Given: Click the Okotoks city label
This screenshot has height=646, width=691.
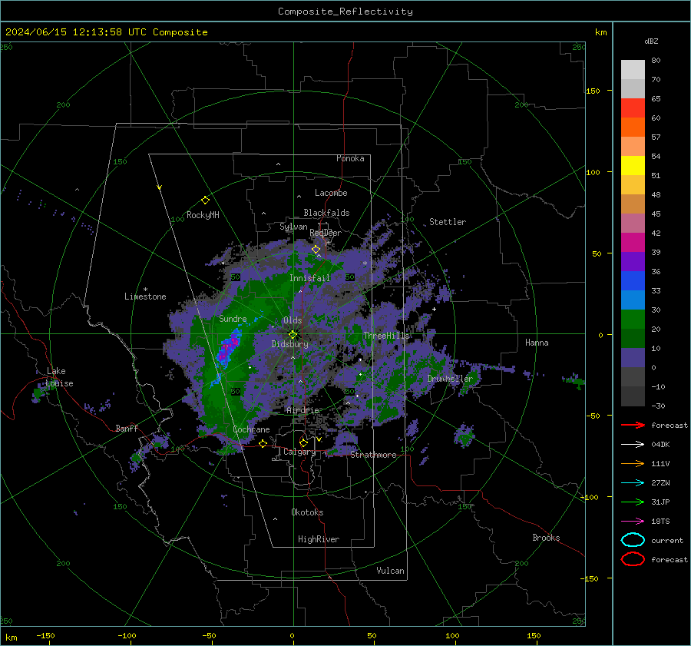Looking at the screenshot, I should 307,512.
